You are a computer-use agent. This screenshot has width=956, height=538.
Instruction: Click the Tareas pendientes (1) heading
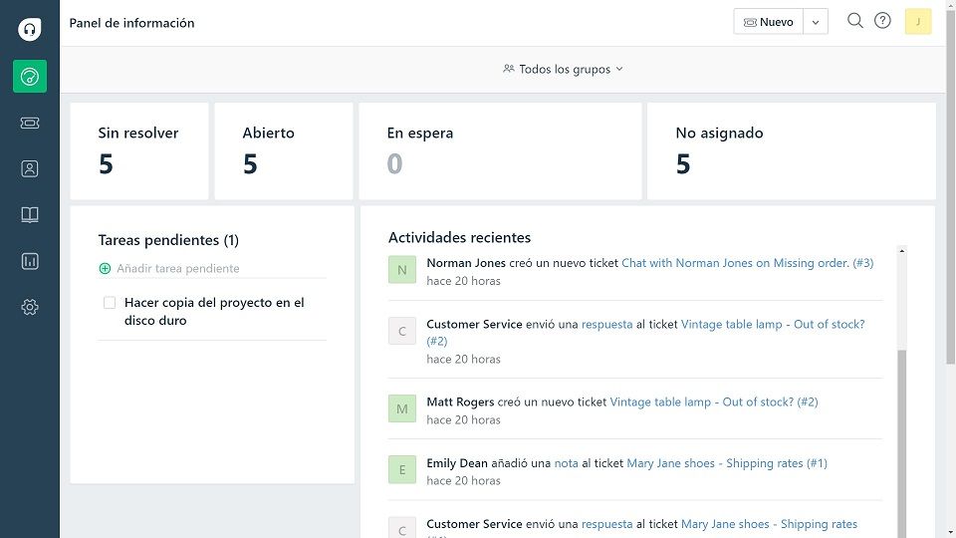pyautogui.click(x=168, y=240)
